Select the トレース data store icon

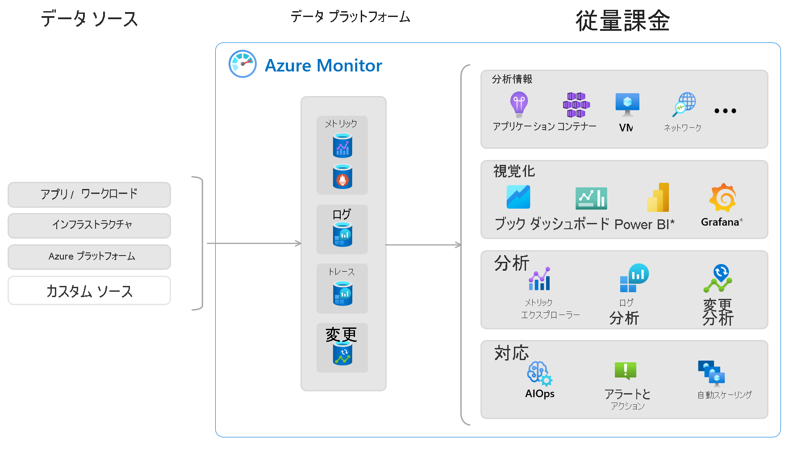point(342,293)
